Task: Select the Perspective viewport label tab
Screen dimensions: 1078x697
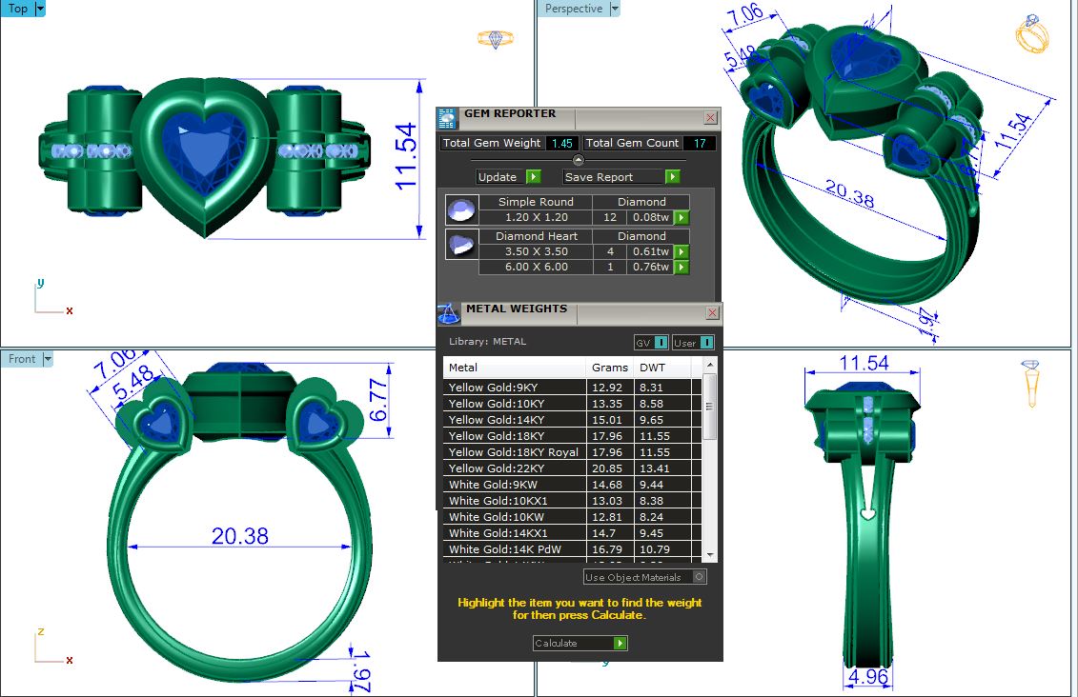Action: [573, 9]
